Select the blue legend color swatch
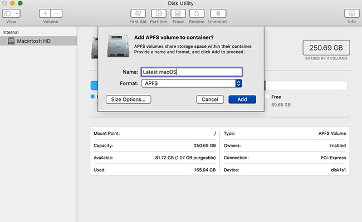 pos(92,97)
